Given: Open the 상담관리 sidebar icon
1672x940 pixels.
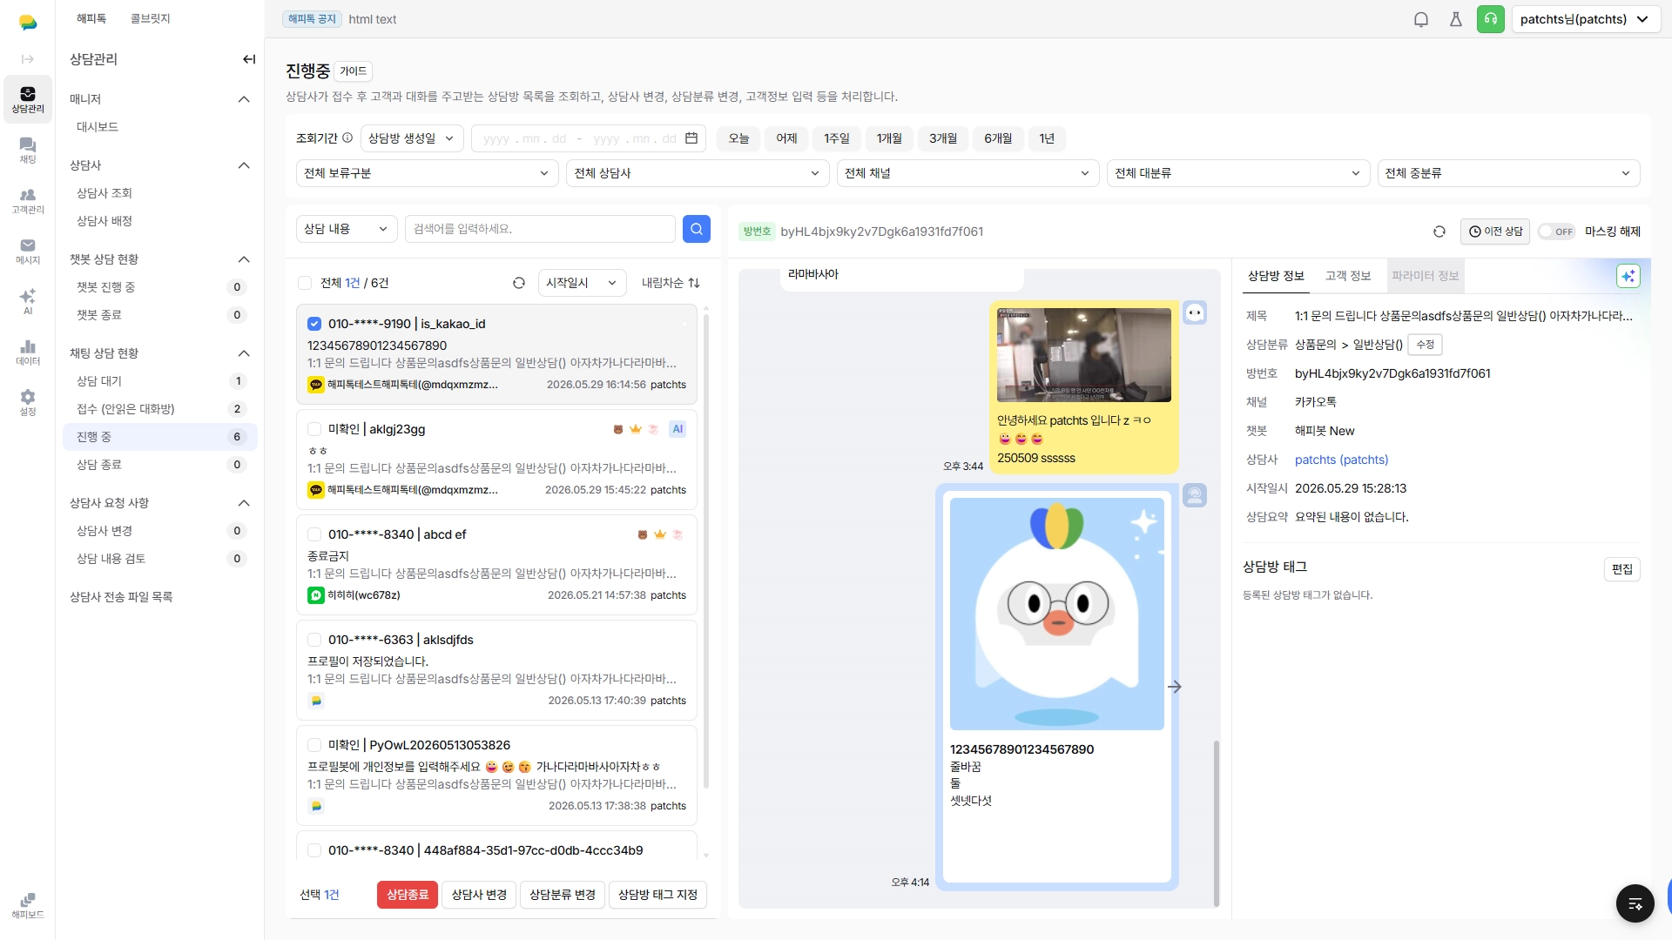Looking at the screenshot, I should pyautogui.click(x=28, y=99).
